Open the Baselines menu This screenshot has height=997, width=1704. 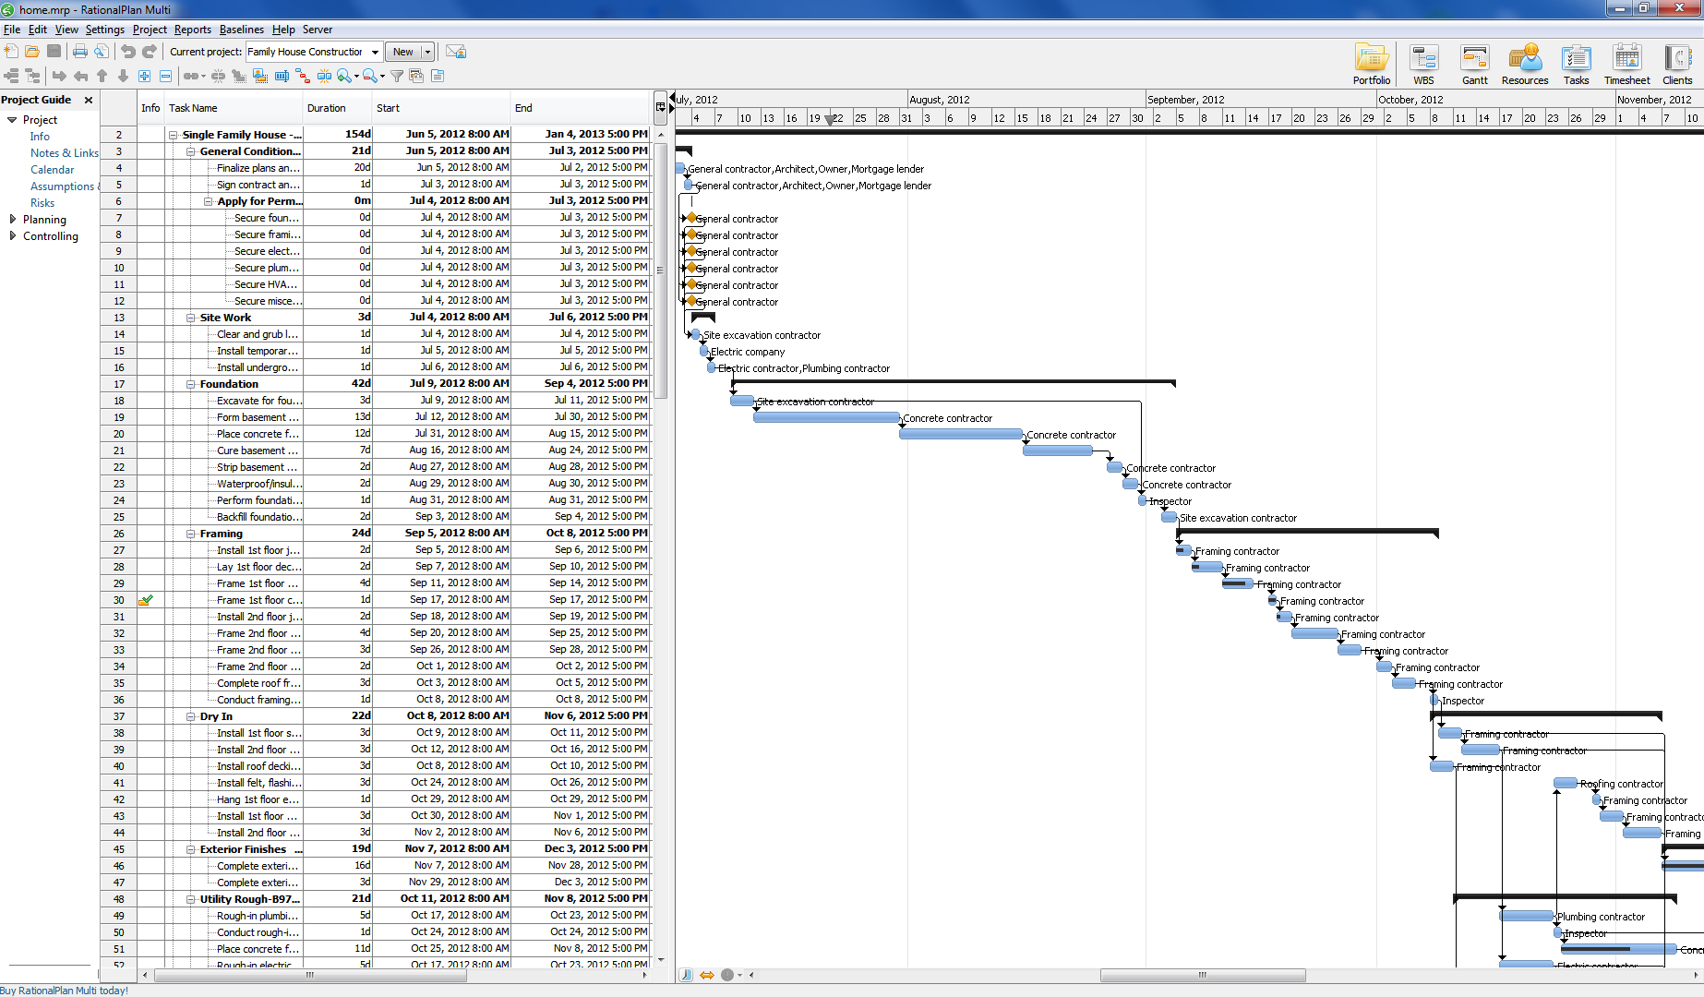coord(241,29)
